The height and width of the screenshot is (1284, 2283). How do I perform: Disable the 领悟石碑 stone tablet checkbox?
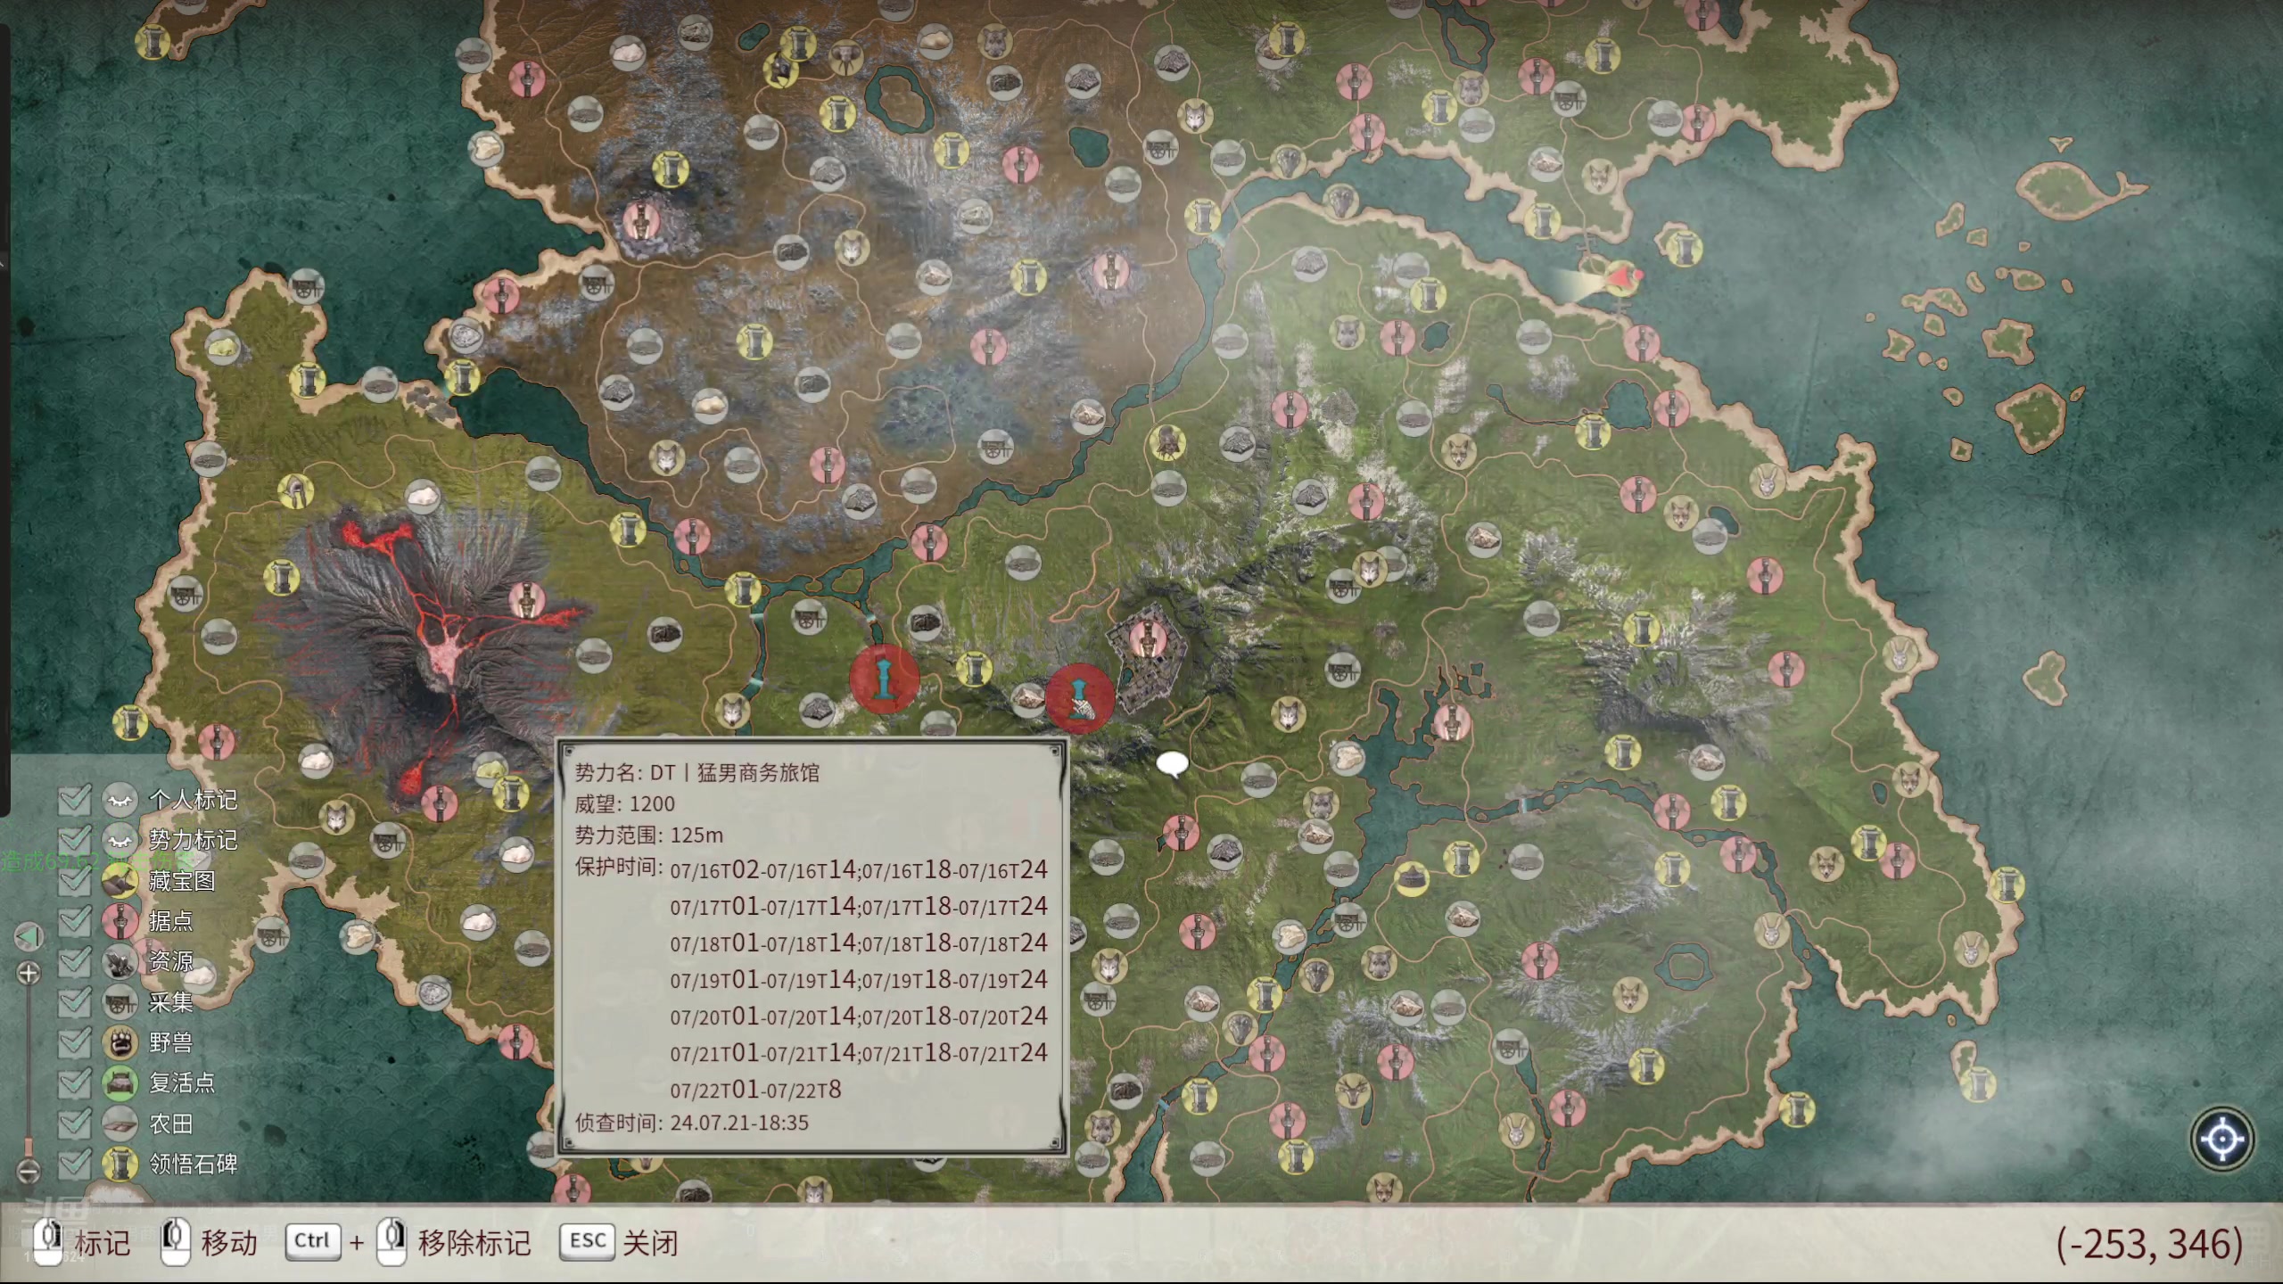click(x=75, y=1164)
